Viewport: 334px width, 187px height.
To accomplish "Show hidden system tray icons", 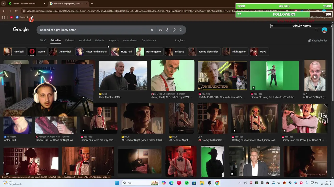I will (x=240, y=183).
